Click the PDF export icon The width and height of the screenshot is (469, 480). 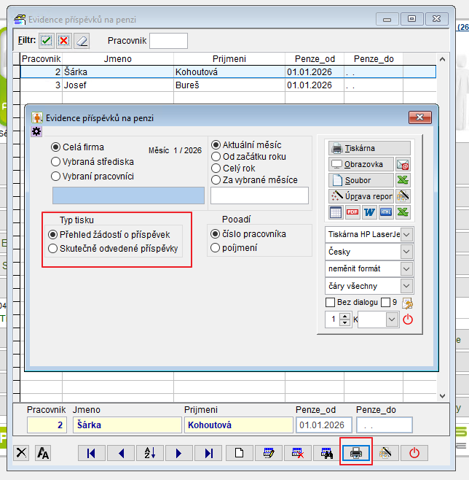[353, 212]
